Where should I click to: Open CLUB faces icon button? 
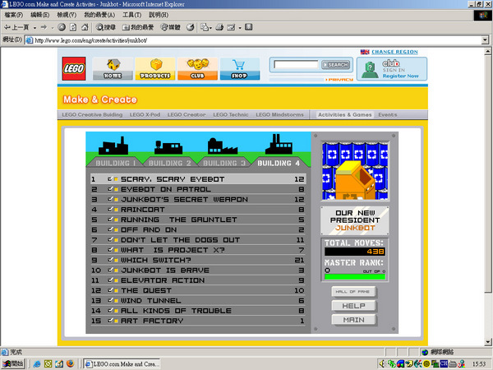pos(197,68)
